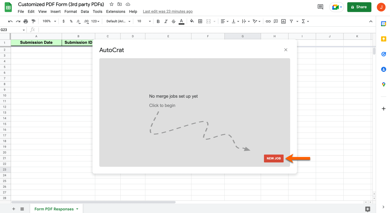Open the more number formats dropdown

95,21
